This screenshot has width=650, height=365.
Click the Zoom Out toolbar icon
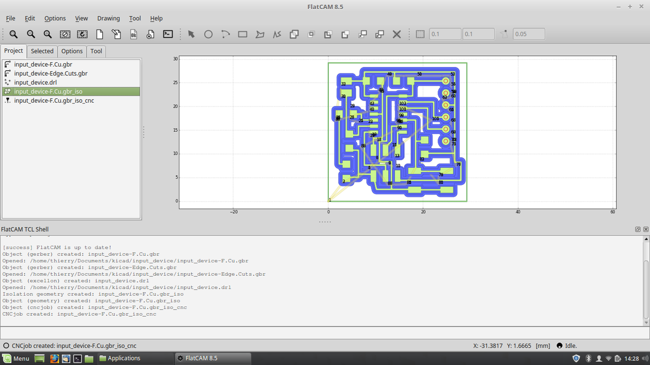click(31, 34)
